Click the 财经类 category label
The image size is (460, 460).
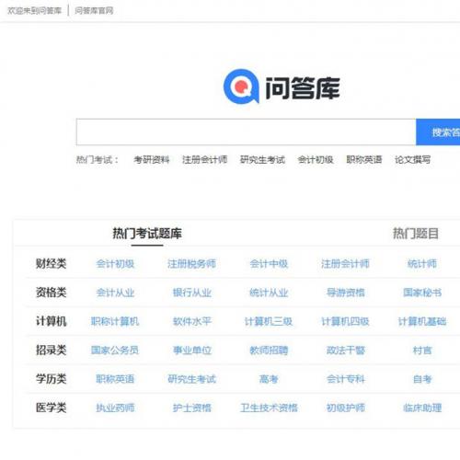click(51, 263)
